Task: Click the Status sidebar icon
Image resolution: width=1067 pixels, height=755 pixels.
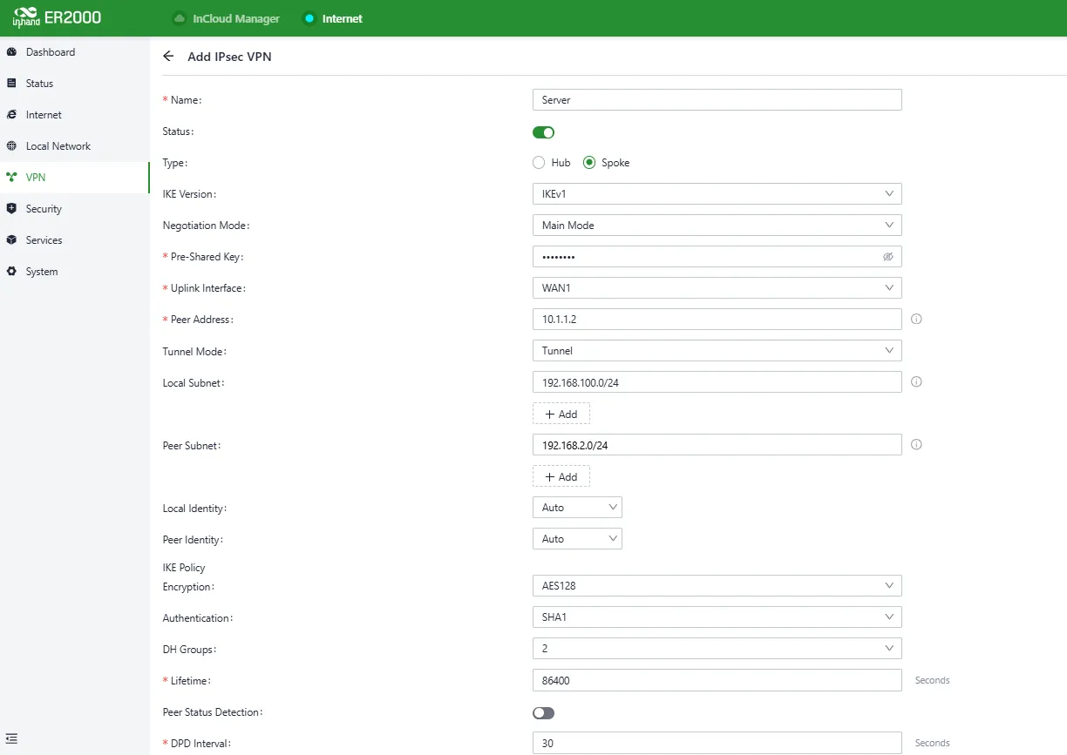Action: pos(11,84)
